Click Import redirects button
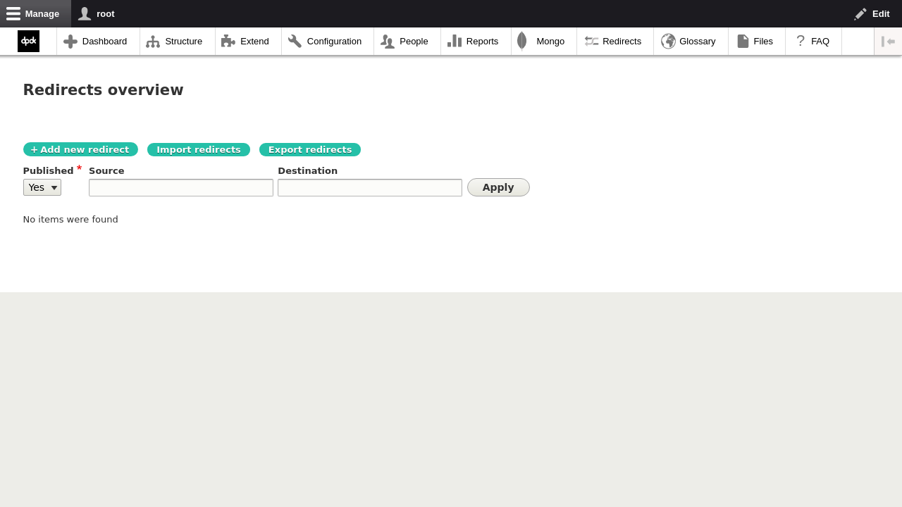Viewport: 902px width, 507px height. pos(199,149)
